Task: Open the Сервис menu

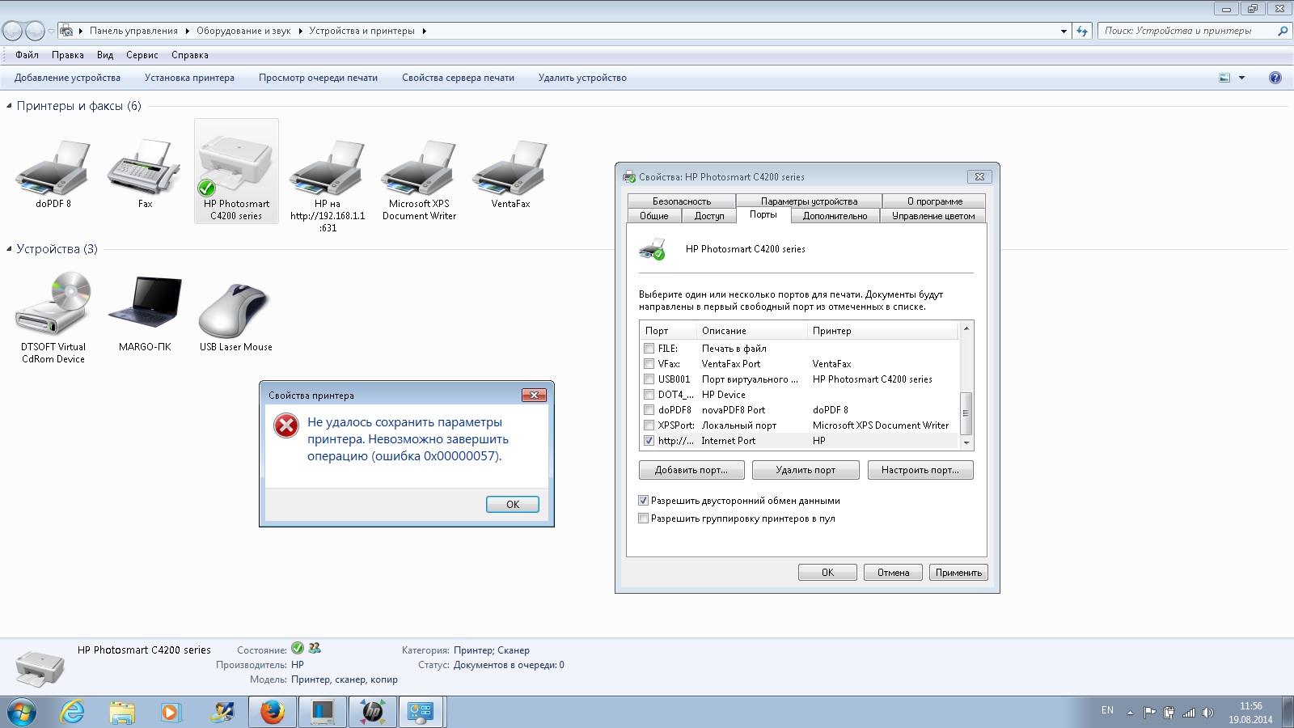Action: 142,55
